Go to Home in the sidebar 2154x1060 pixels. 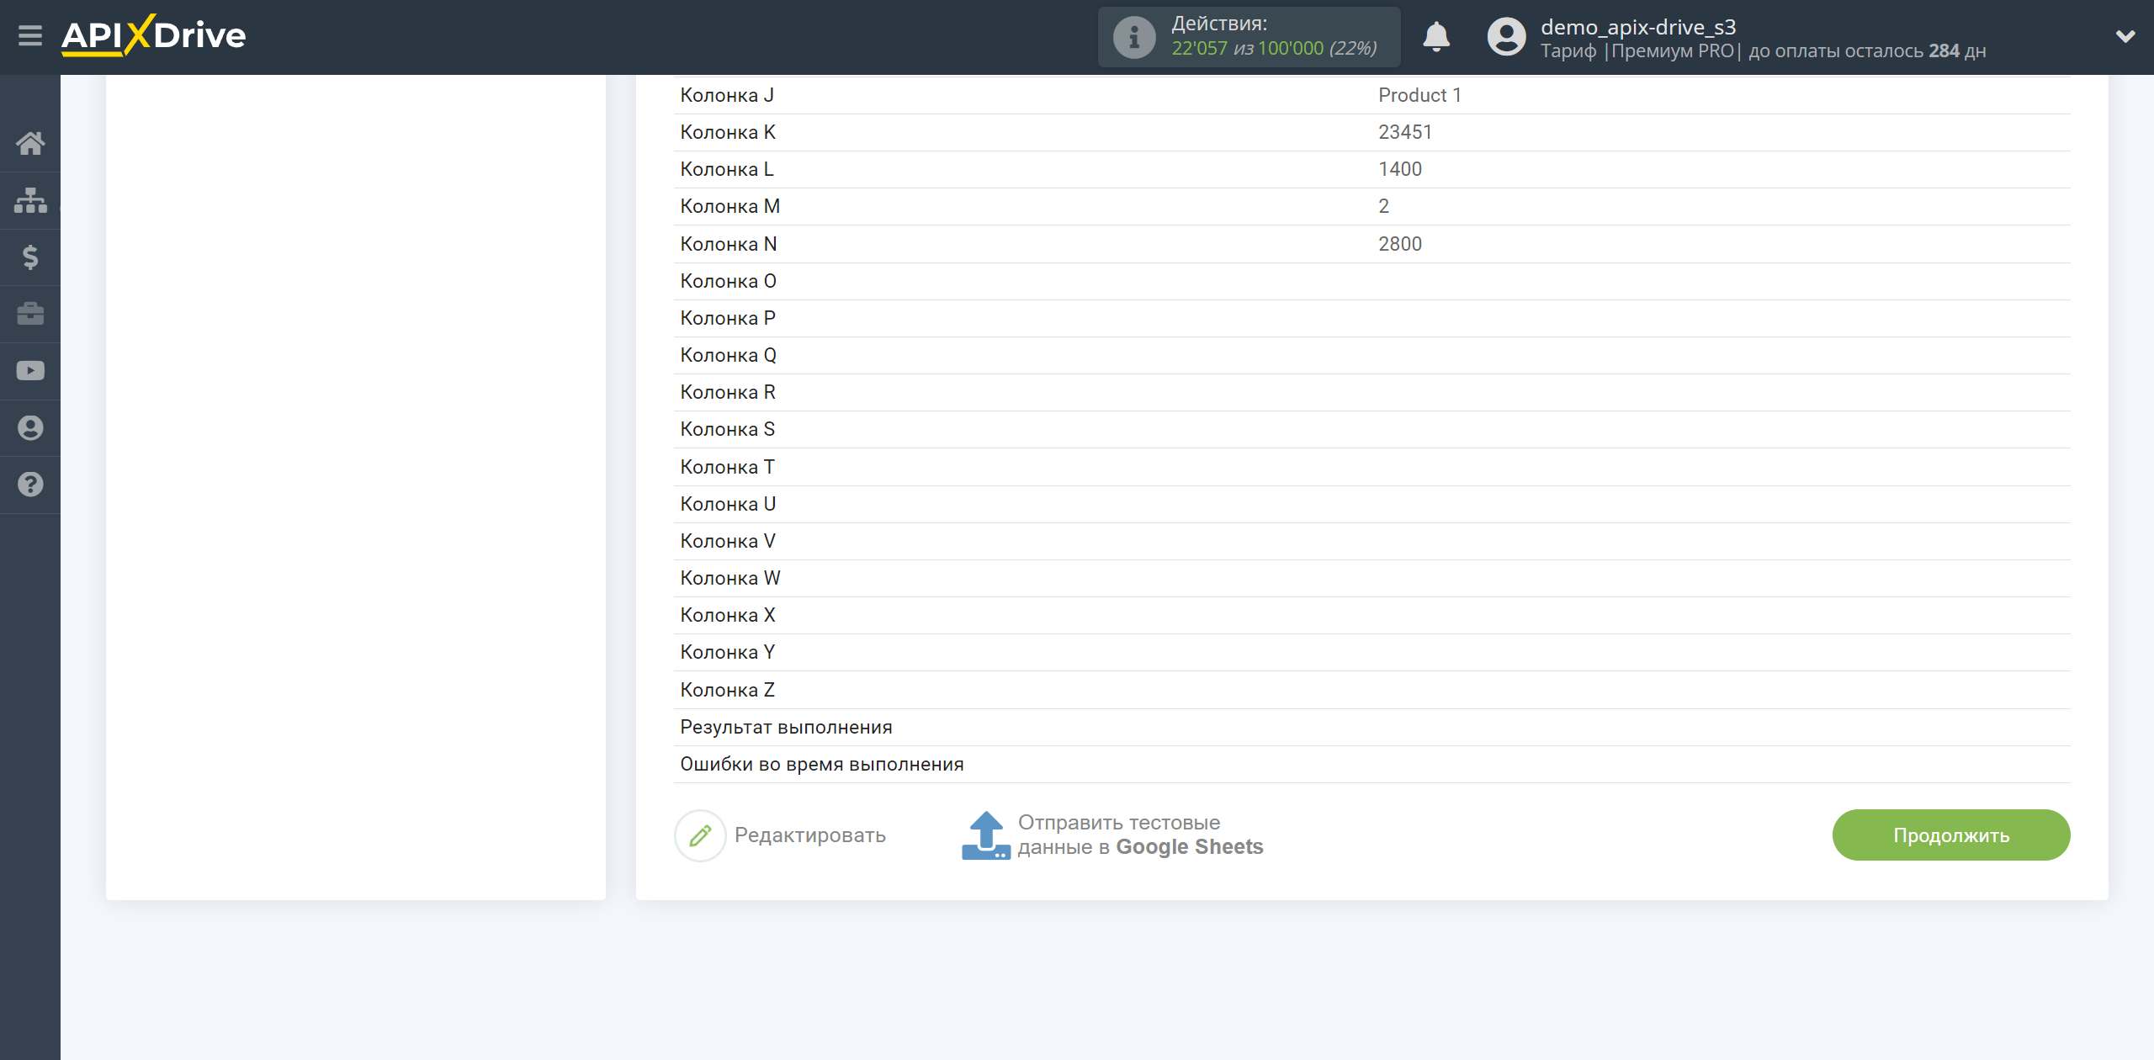coord(30,143)
